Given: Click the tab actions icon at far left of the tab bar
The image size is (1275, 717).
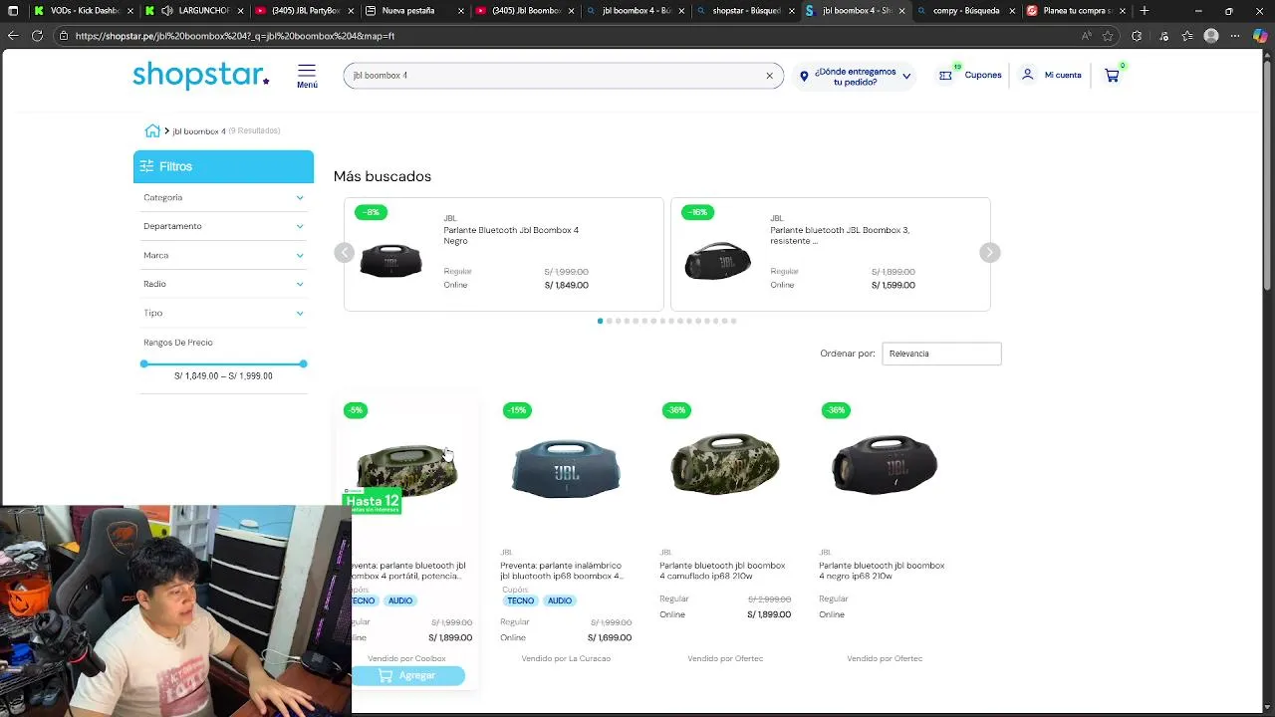Looking at the screenshot, I should 12,11.
